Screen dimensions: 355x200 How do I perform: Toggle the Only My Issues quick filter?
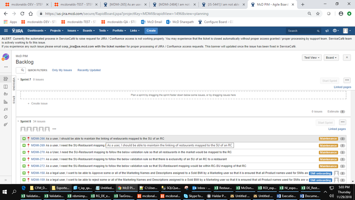[62, 70]
